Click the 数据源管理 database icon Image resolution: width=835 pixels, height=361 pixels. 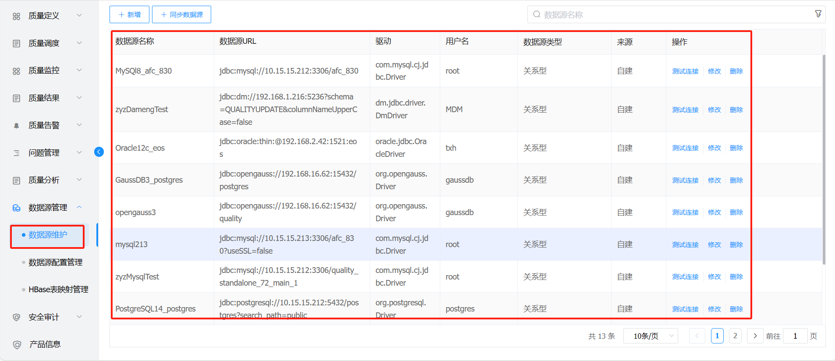coord(17,208)
